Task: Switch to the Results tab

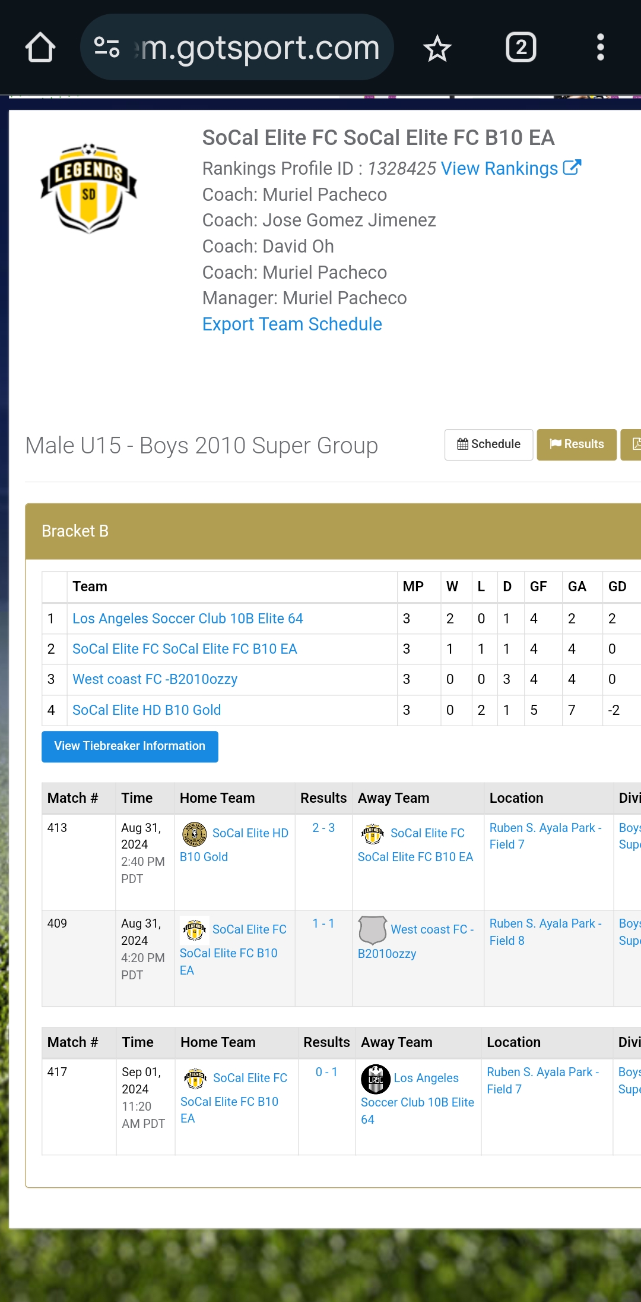Action: pyautogui.click(x=576, y=444)
